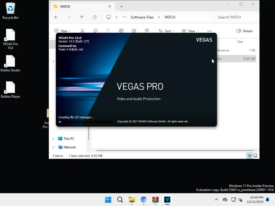Image resolution: width=275 pixels, height=206 pixels.
Task: Open the Sort dropdown menu
Action: click(166, 31)
